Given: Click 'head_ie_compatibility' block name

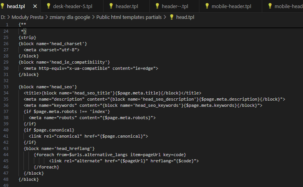Looking at the screenshot, I should point(78,62).
